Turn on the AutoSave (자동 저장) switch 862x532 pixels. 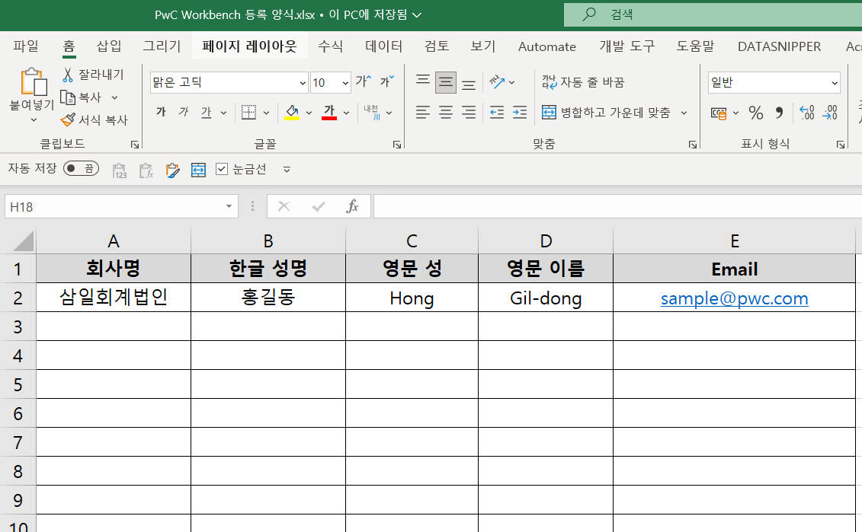pyautogui.click(x=81, y=169)
